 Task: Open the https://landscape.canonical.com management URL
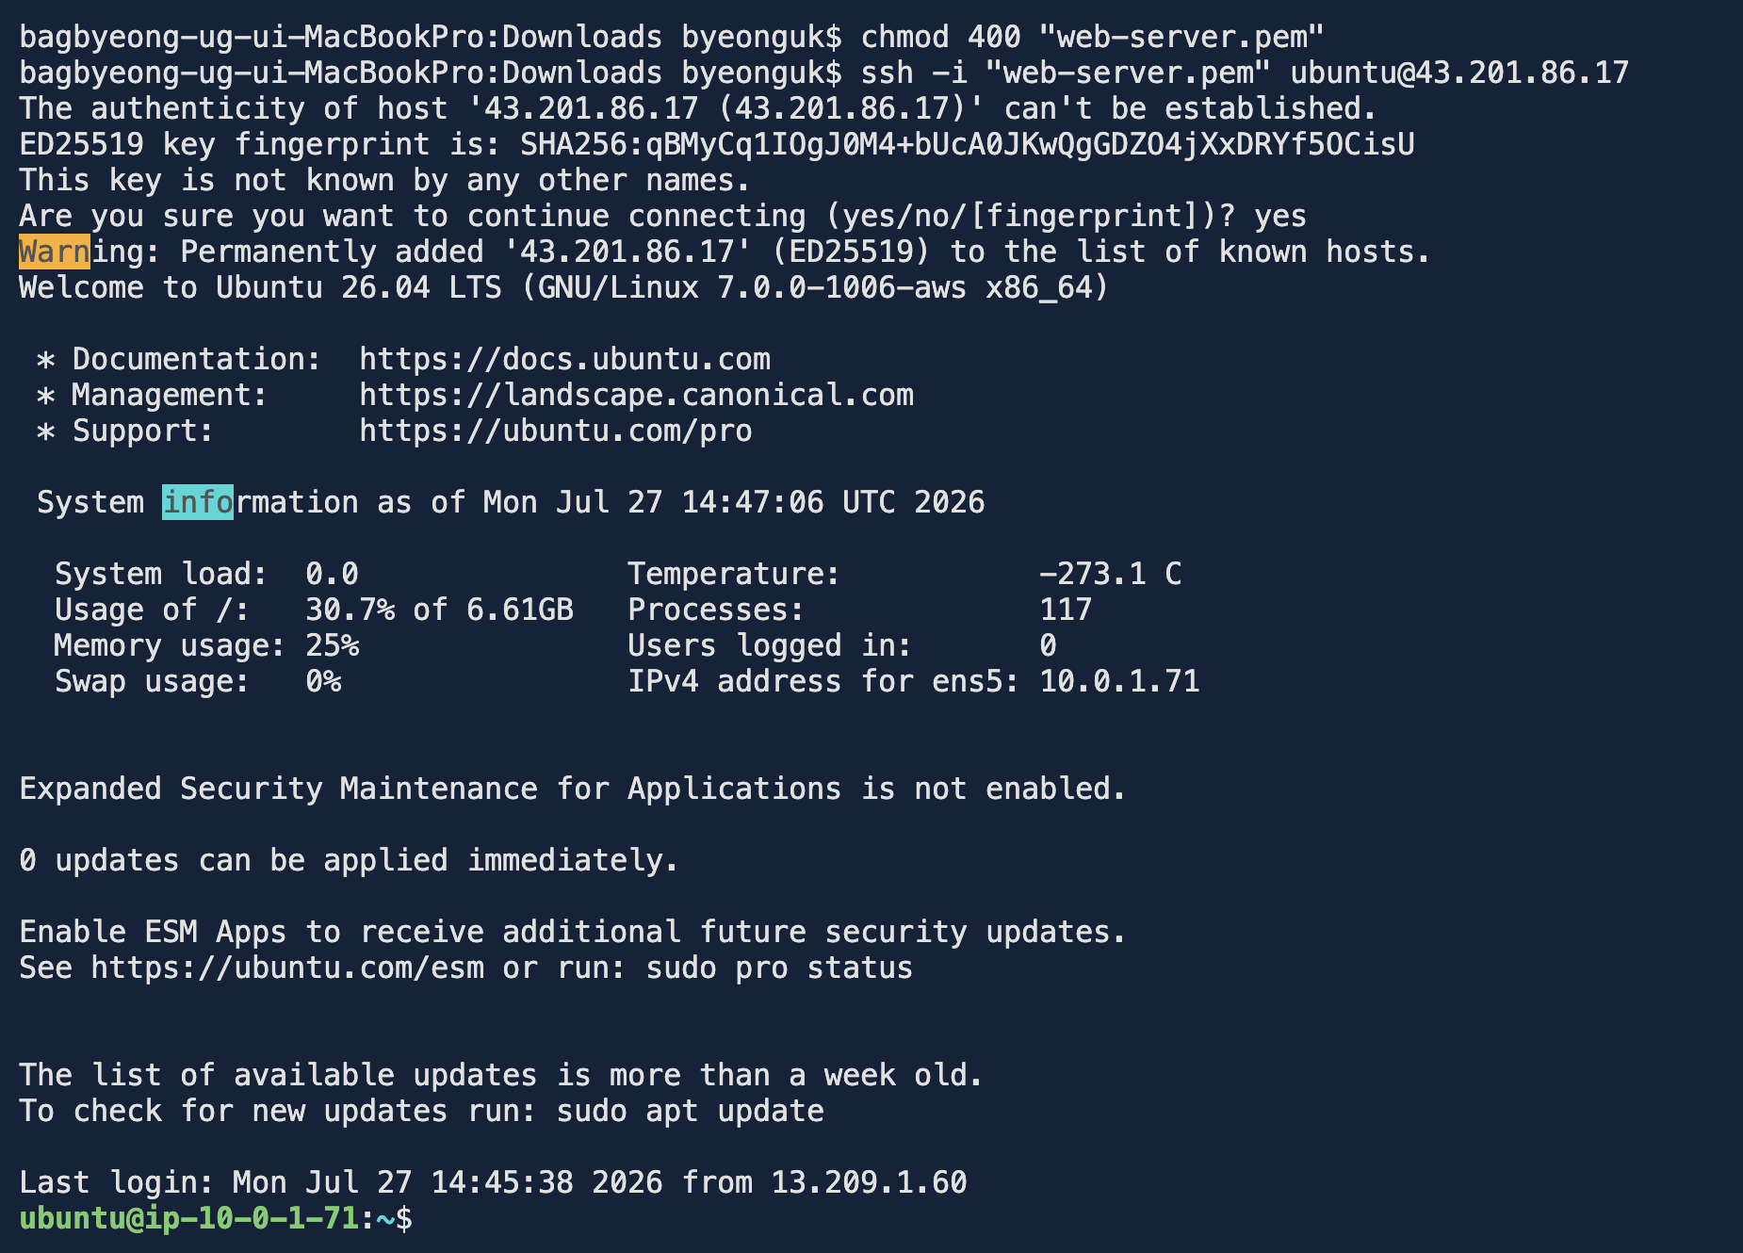click(636, 395)
